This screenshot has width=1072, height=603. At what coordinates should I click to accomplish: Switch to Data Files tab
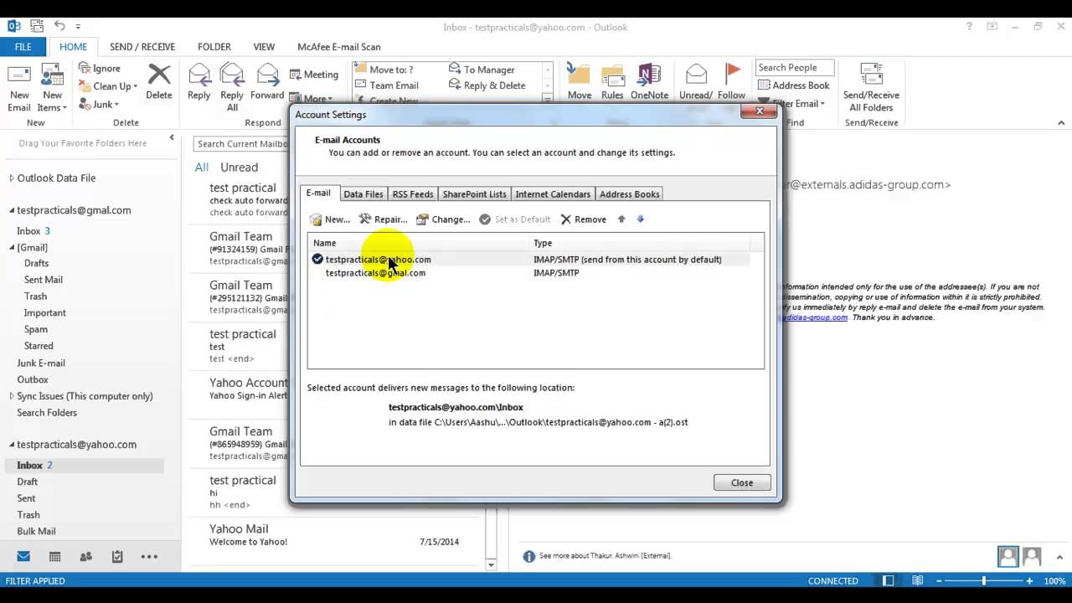363,194
